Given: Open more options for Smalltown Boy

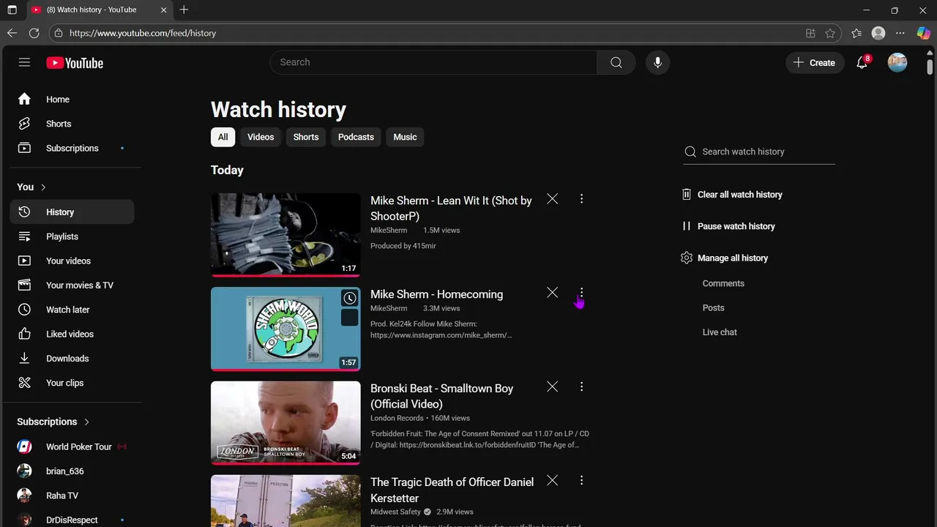Looking at the screenshot, I should pos(581,386).
